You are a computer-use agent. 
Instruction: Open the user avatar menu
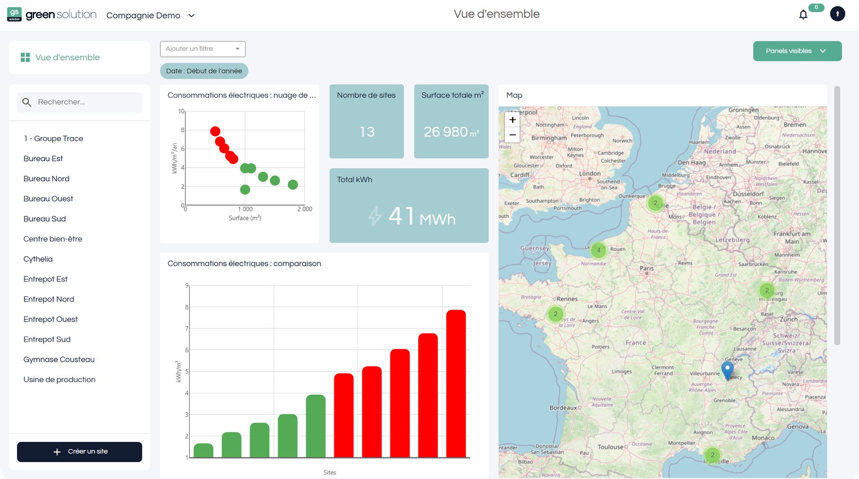pyautogui.click(x=837, y=14)
